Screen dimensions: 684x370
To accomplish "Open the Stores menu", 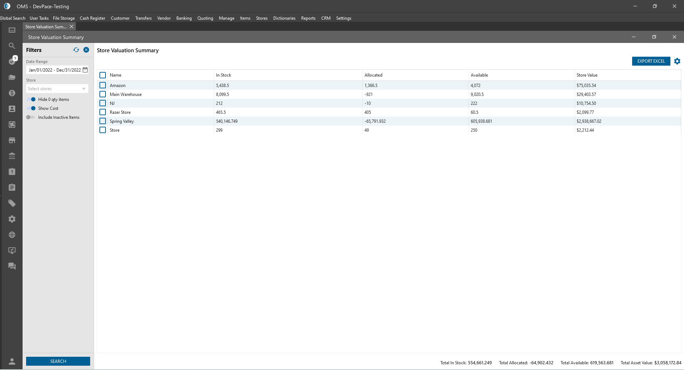I will coord(262,18).
